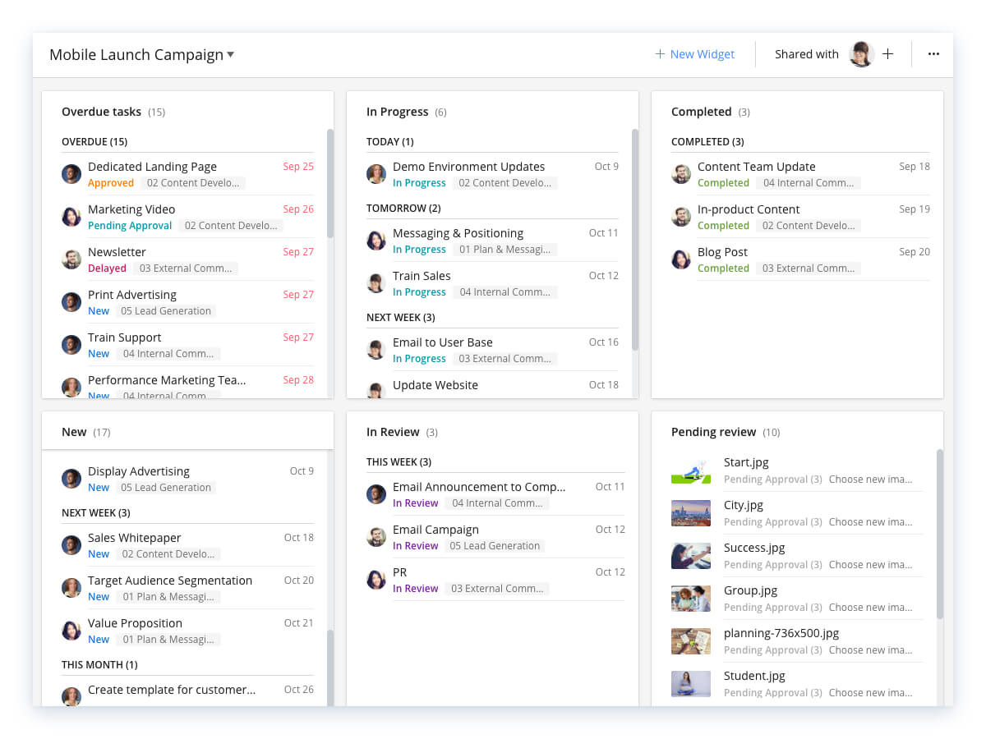Click the NEXT WEEK (3) header in In Progress

401,318
